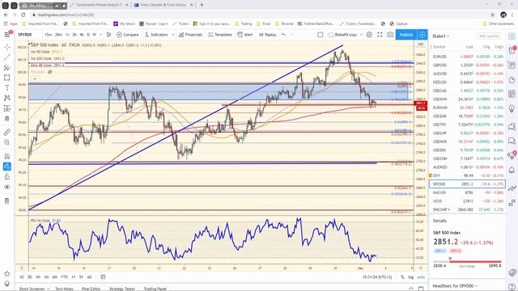The width and height of the screenshot is (518, 291).
Task: Open the pitchfork and Gann tools
Action: pos(7,68)
